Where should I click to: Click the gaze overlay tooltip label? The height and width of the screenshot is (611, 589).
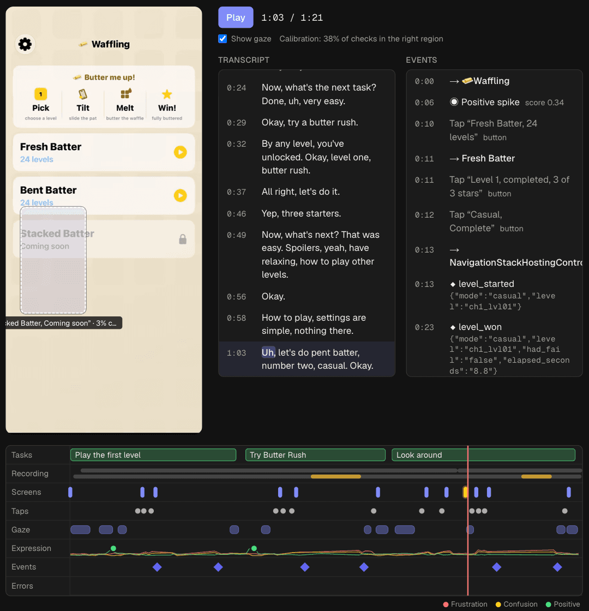click(x=64, y=323)
